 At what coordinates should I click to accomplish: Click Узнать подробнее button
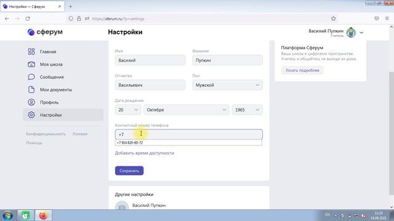tap(302, 71)
